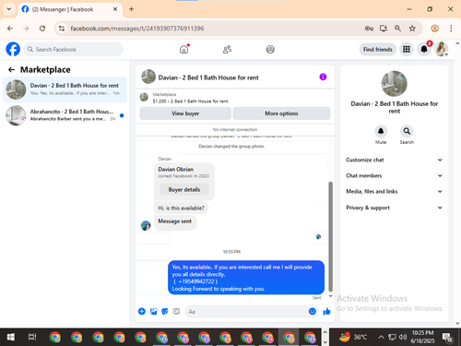Open the profile circle icon in top navigation
The height and width of the screenshot is (346, 461).
pyautogui.click(x=270, y=49)
